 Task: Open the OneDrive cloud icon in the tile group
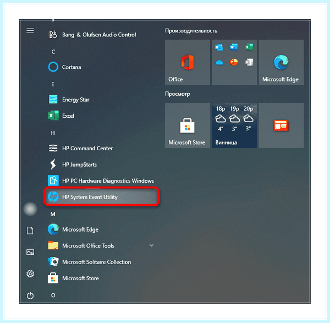pos(219,62)
